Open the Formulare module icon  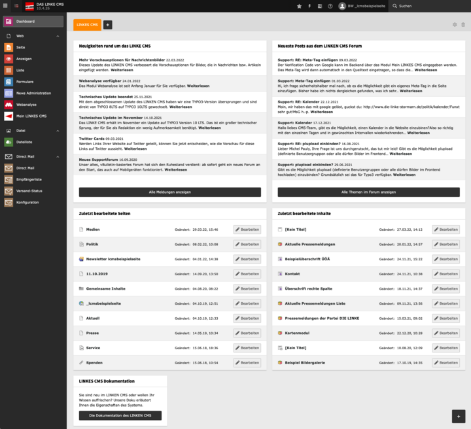[x=9, y=82]
